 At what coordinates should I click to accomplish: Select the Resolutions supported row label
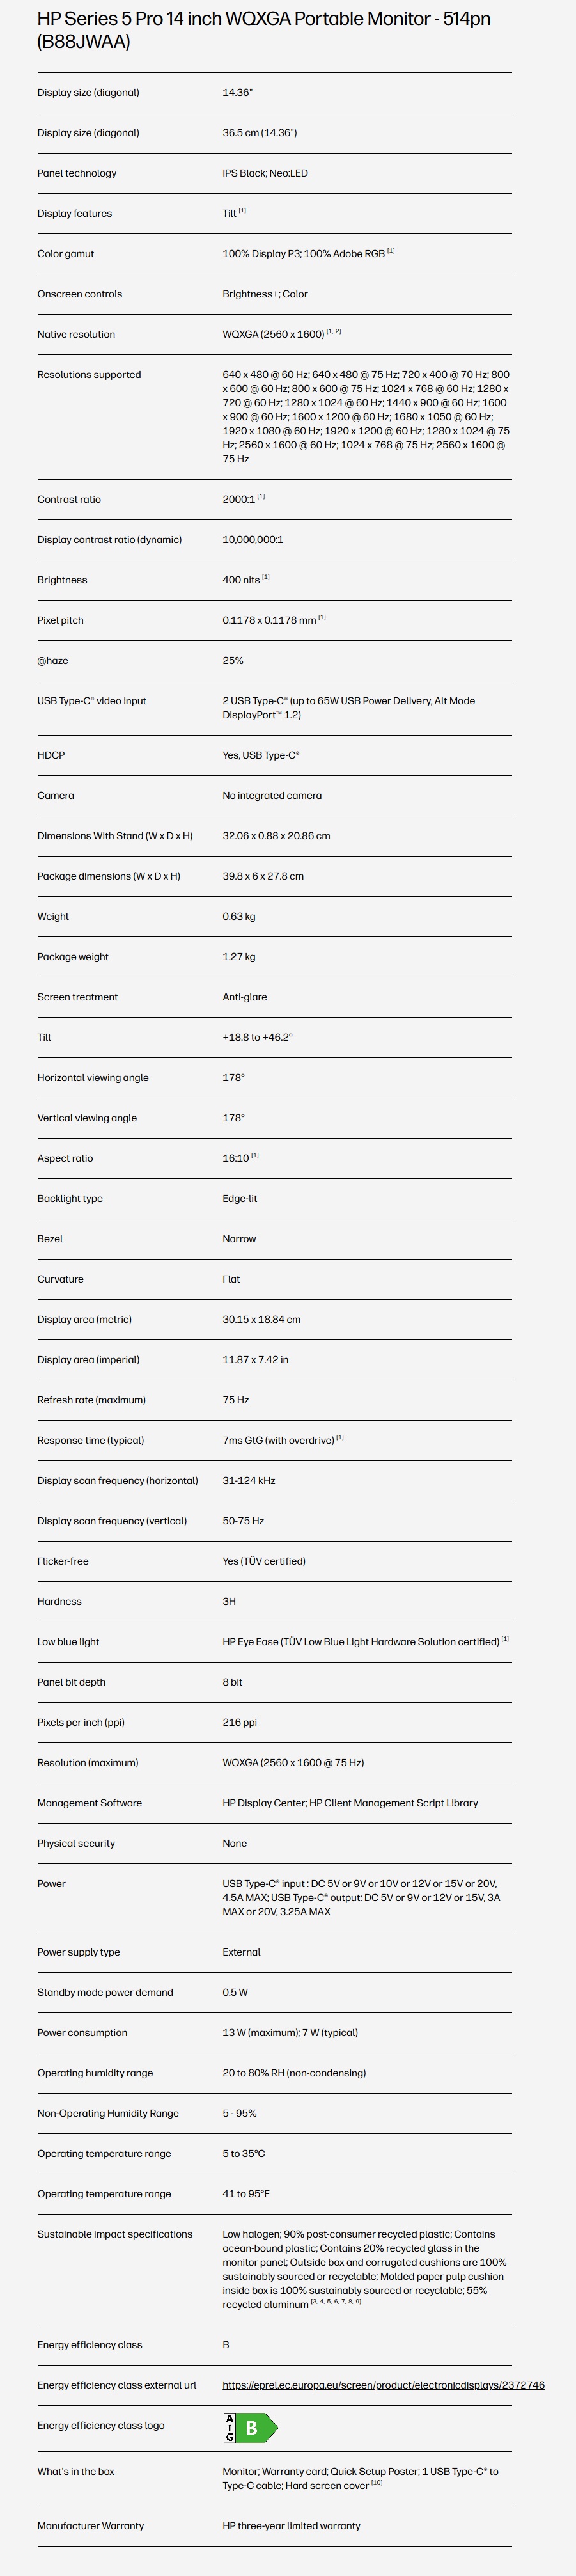(89, 375)
